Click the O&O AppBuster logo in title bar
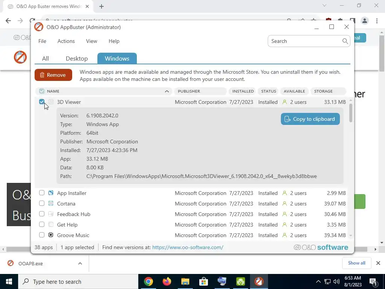Screen dimensions: 385x289 (x=39, y=27)
